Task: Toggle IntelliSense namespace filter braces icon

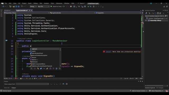Action: coord(35,69)
